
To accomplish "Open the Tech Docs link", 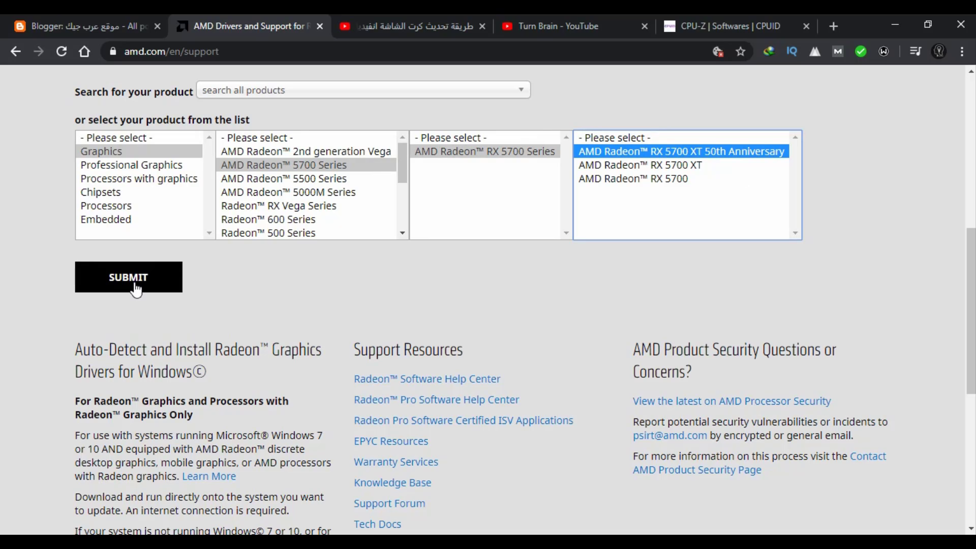I will coord(377,524).
